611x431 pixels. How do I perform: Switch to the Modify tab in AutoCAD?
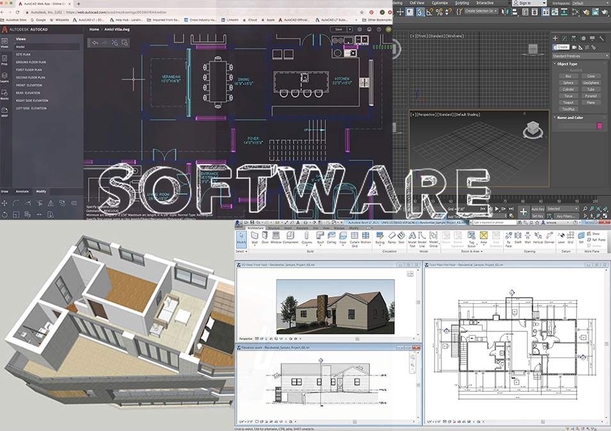pos(43,191)
